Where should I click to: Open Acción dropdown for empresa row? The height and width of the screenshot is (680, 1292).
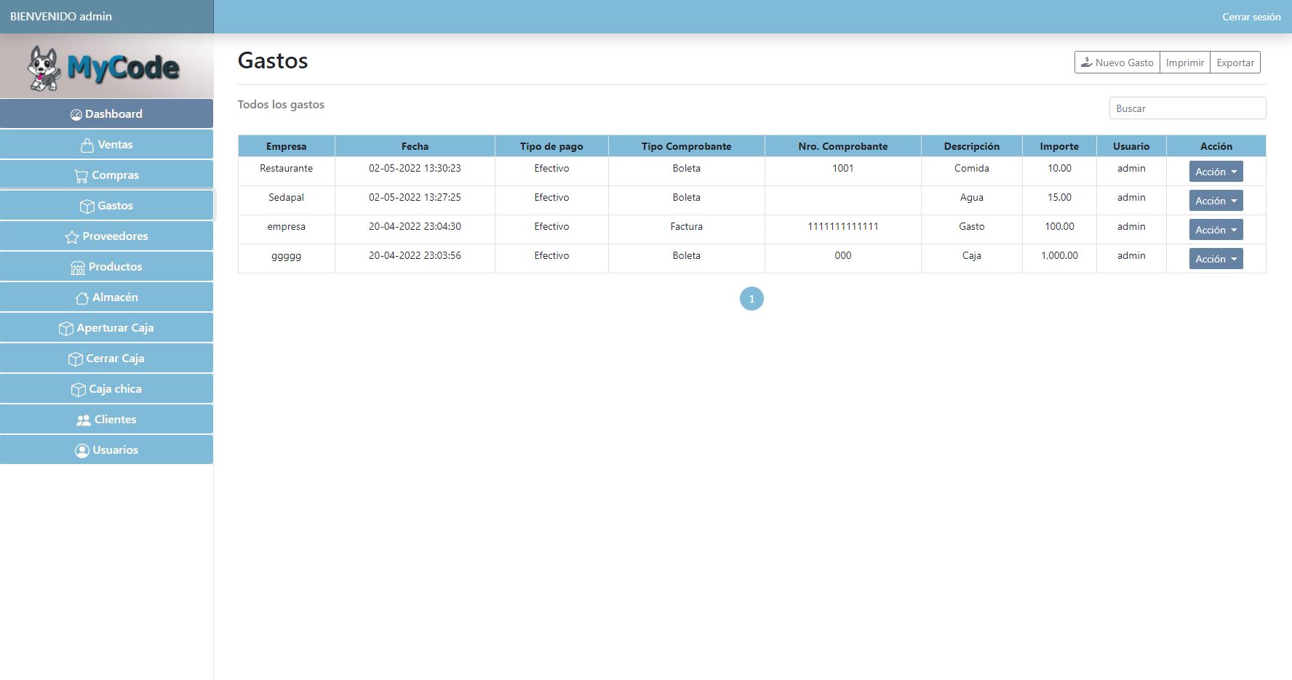pyautogui.click(x=1216, y=230)
